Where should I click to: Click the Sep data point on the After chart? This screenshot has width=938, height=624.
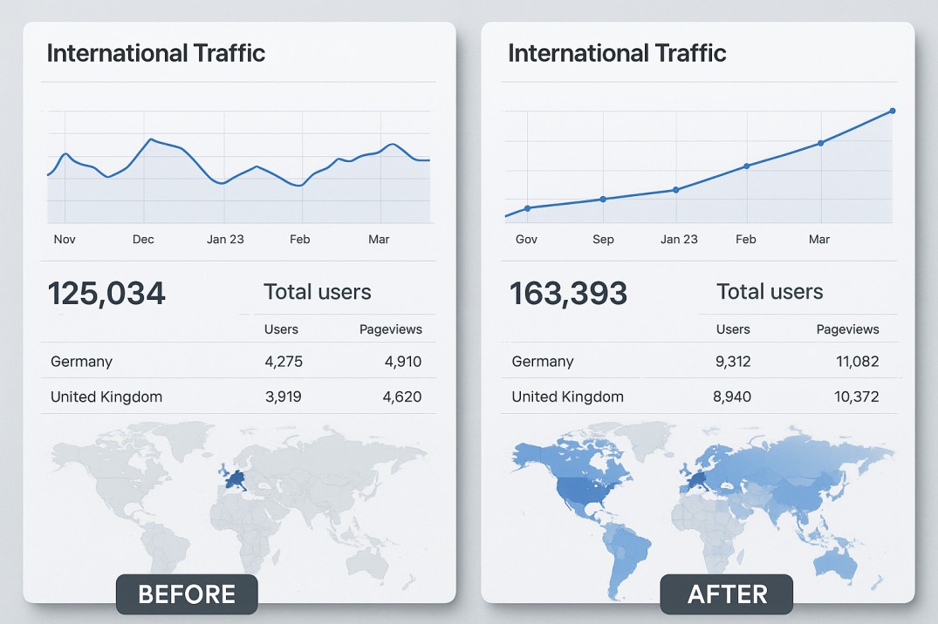[x=603, y=199]
